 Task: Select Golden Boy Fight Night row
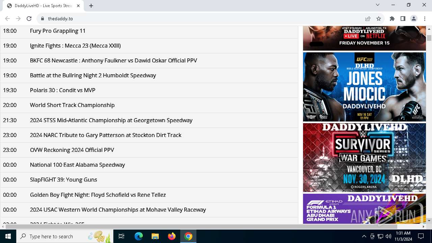[149, 195]
